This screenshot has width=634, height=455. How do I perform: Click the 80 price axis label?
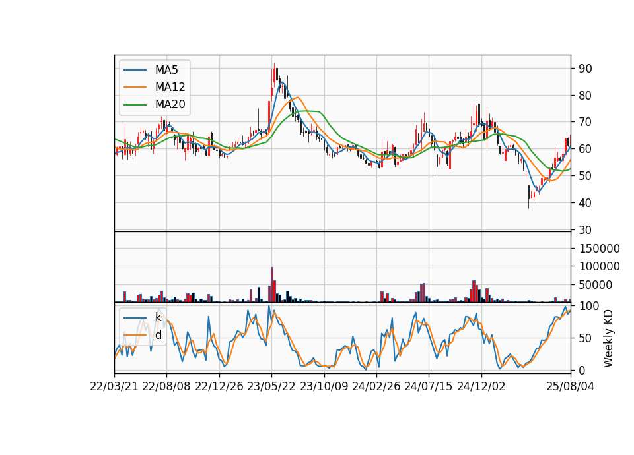(x=586, y=96)
